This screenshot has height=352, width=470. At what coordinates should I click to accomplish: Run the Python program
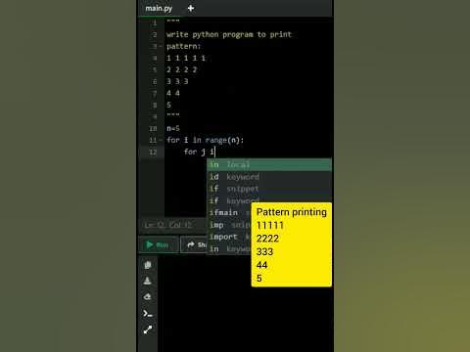[158, 244]
